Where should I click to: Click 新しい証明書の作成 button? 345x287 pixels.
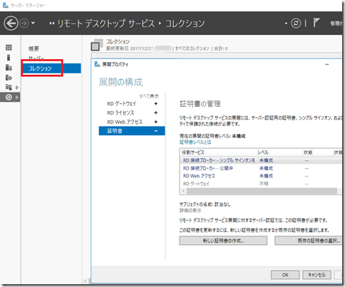(223, 241)
